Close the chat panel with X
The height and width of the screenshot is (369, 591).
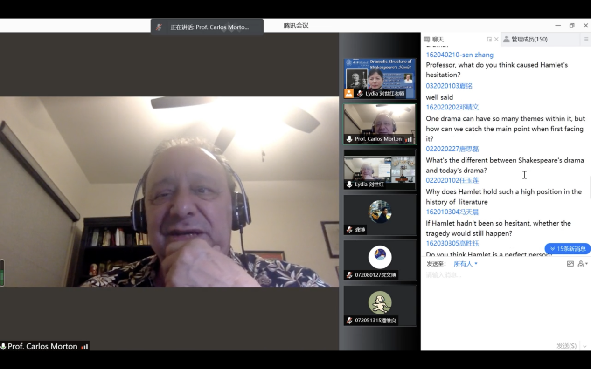(x=496, y=40)
